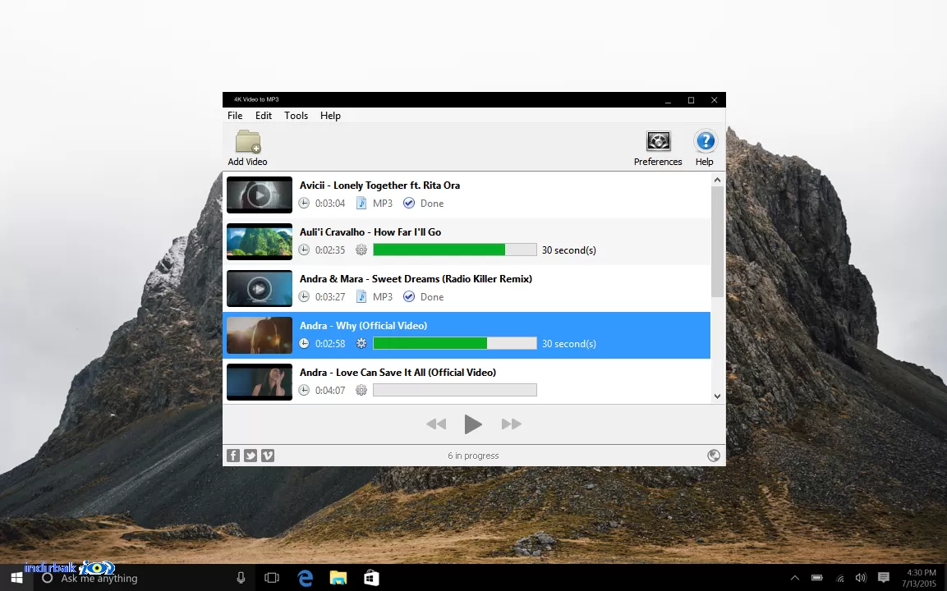Click the "6 in progress" status text
This screenshot has width=947, height=591.
pyautogui.click(x=473, y=456)
